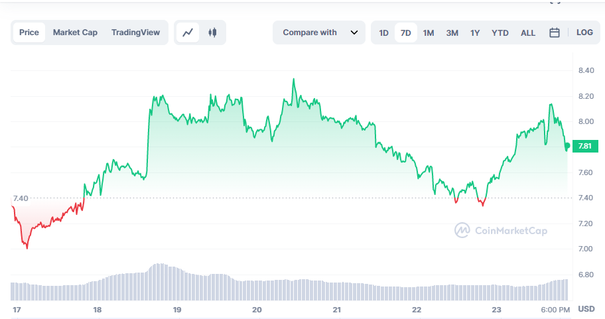Click the current price 7.81 label
This screenshot has height=319, width=605.
tap(585, 146)
